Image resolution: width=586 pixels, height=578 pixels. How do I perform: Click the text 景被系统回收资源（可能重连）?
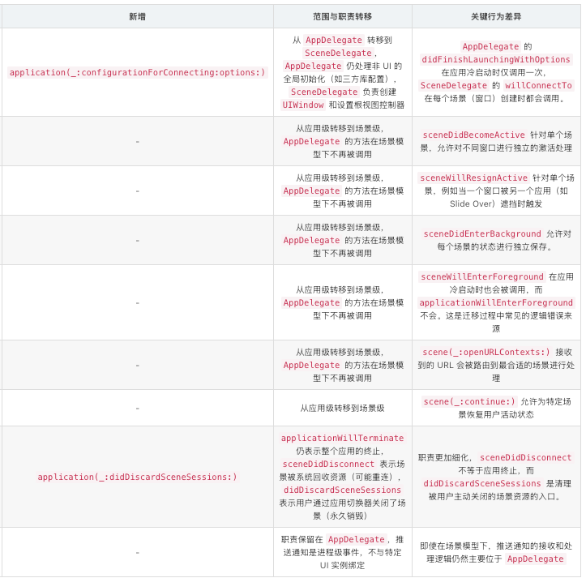click(337, 477)
